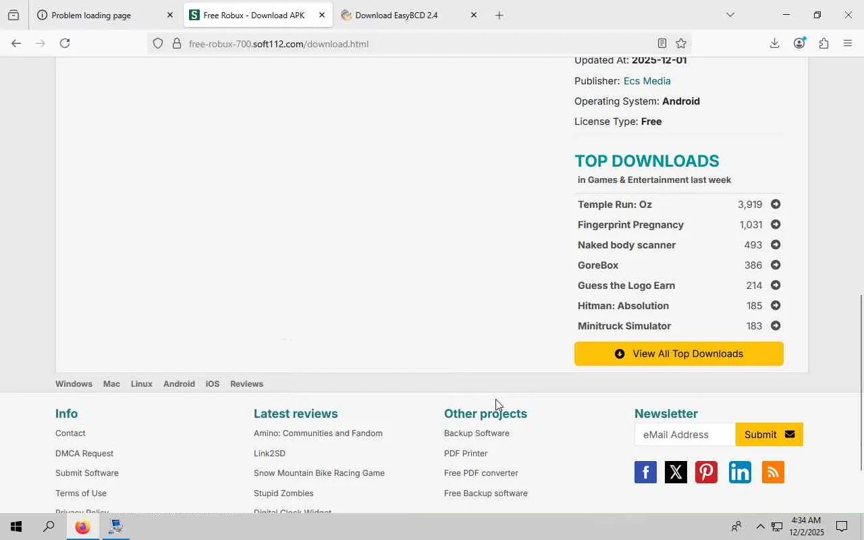Open the Extensions puzzle icon
The width and height of the screenshot is (864, 540).
[823, 43]
